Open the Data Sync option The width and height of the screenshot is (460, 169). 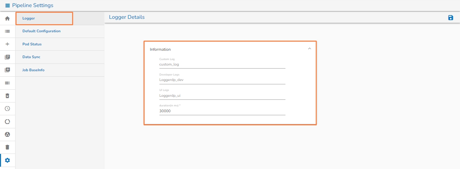click(x=31, y=57)
